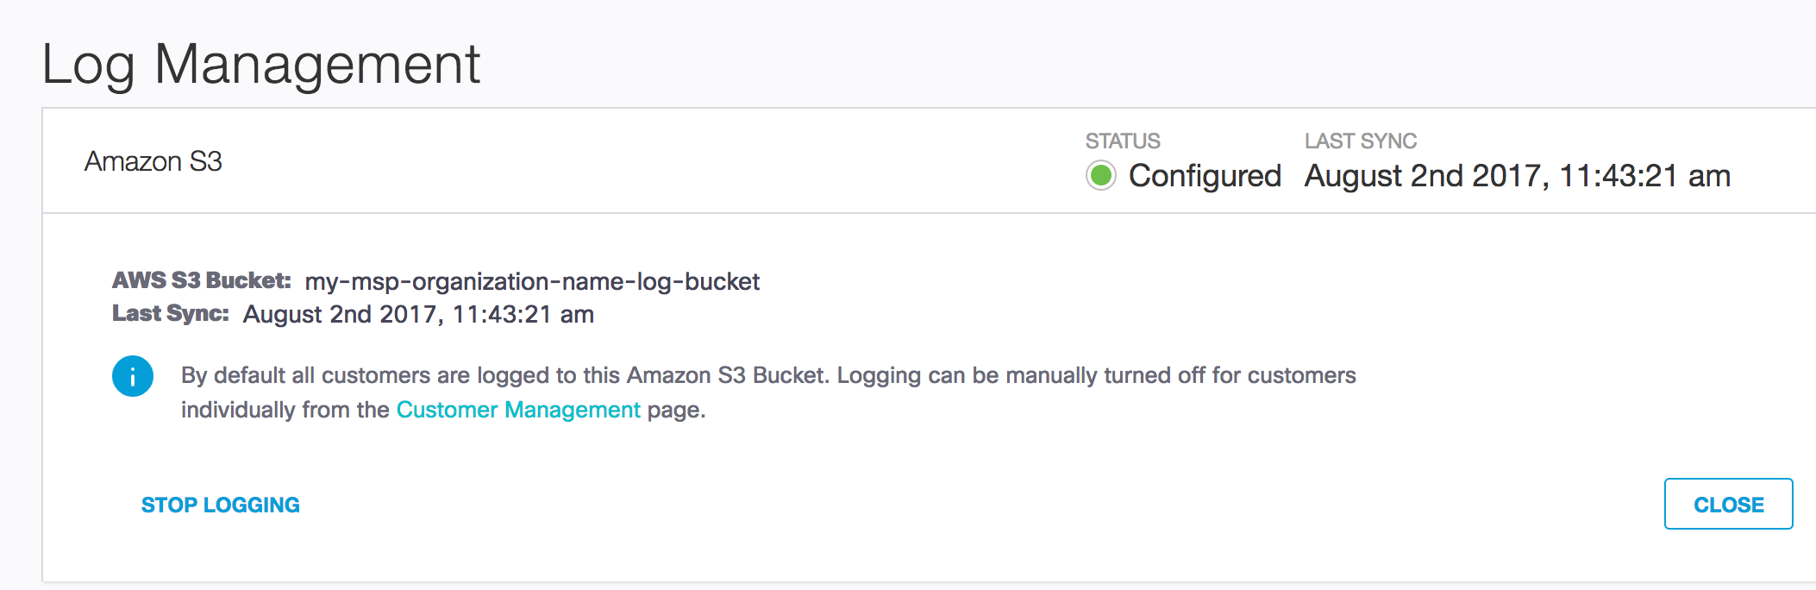
Task: Click the green Configured status indicator dot
Action: coord(1101,175)
